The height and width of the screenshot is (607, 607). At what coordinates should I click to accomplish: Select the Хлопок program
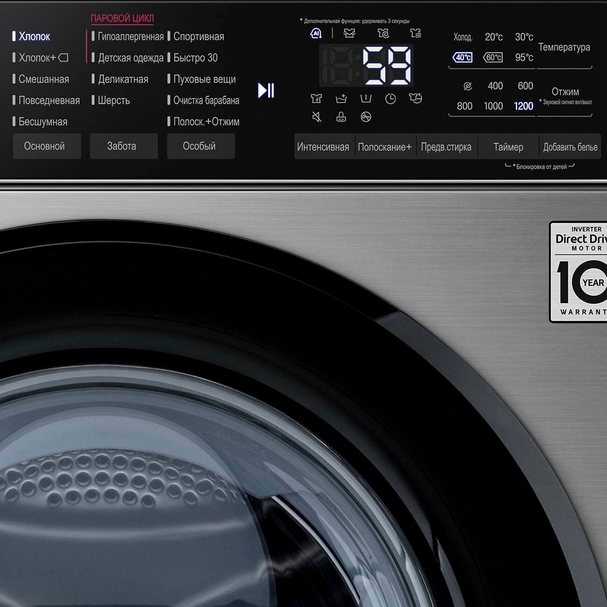pyautogui.click(x=31, y=36)
